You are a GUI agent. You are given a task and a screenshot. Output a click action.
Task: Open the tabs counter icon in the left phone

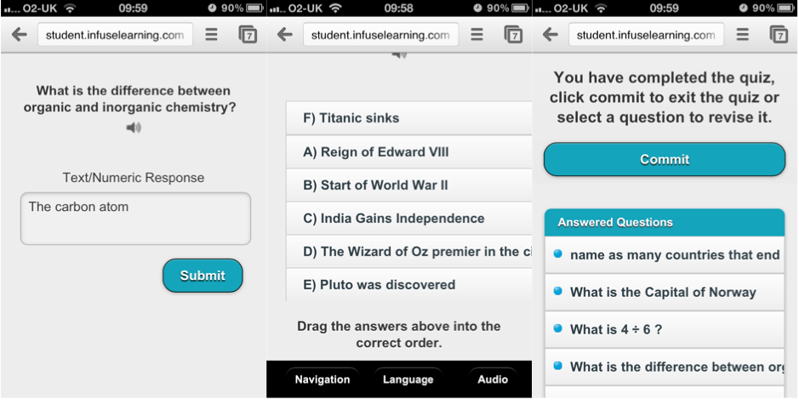coord(248,35)
